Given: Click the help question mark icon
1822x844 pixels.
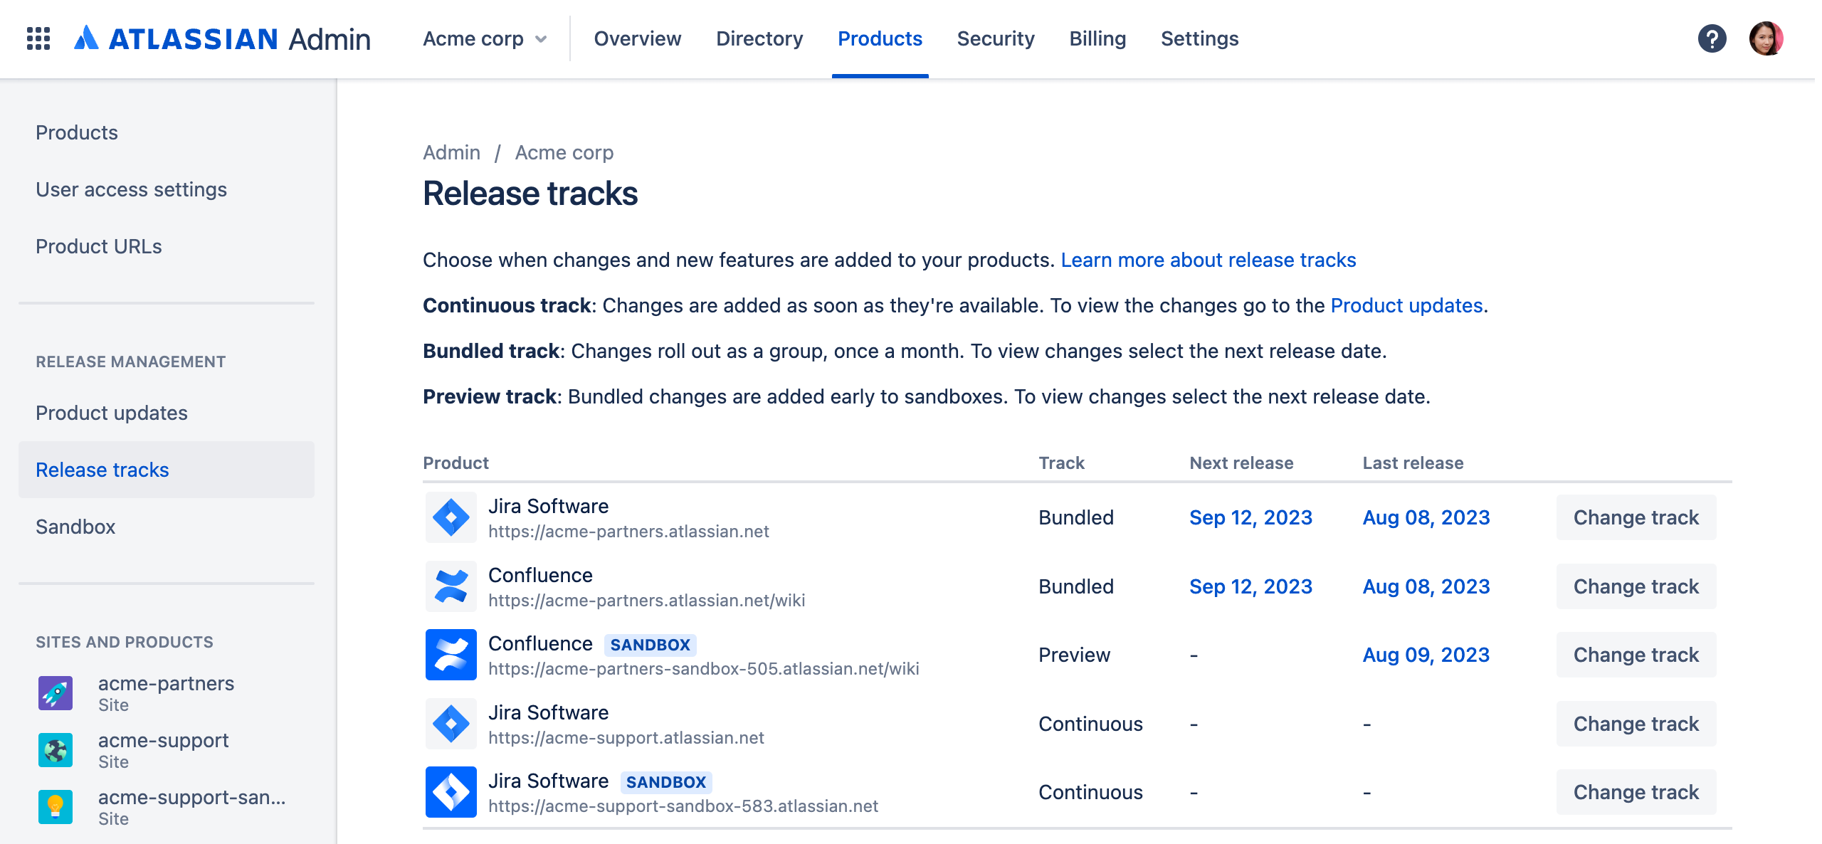Looking at the screenshot, I should tap(1715, 38).
